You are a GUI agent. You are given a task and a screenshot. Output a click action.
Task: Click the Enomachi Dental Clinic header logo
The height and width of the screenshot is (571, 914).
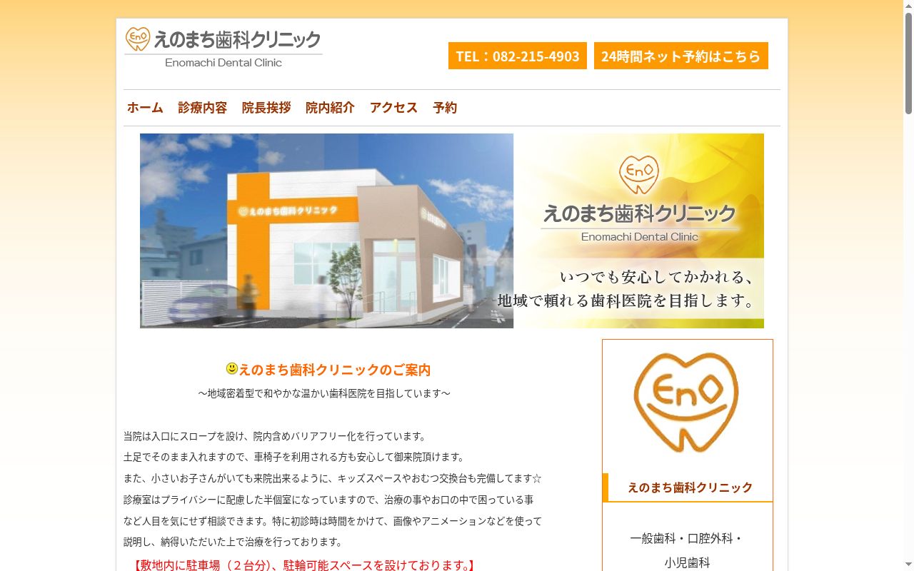coord(223,47)
